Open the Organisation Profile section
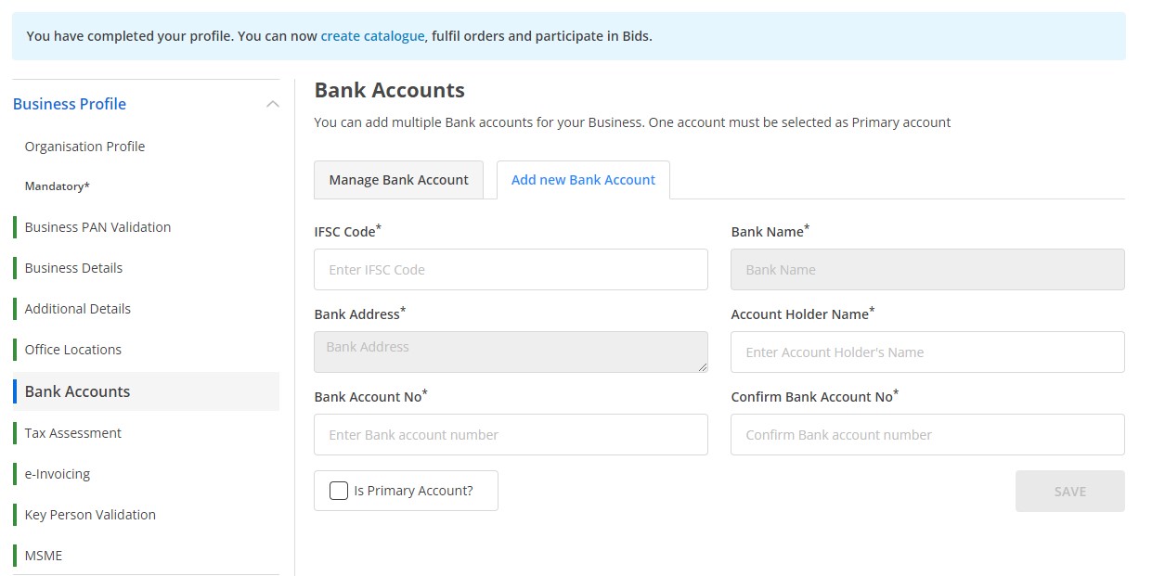1165x576 pixels. coord(84,146)
